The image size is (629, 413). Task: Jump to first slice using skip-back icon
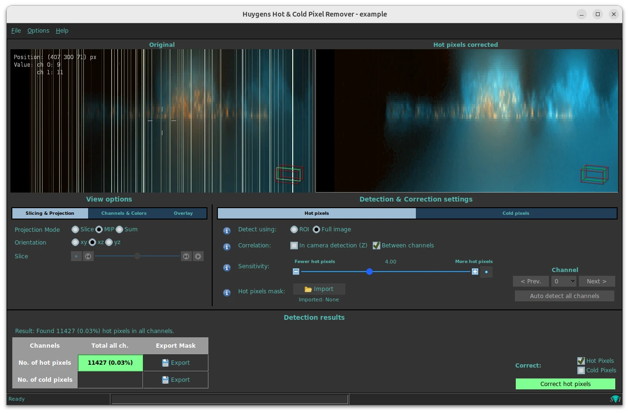[x=88, y=256]
